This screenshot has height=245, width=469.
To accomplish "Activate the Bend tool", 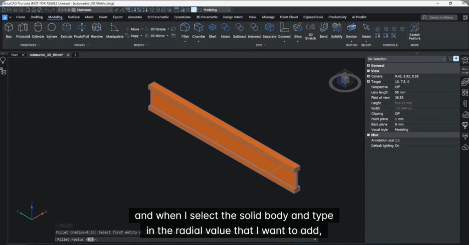I will 323,31.
